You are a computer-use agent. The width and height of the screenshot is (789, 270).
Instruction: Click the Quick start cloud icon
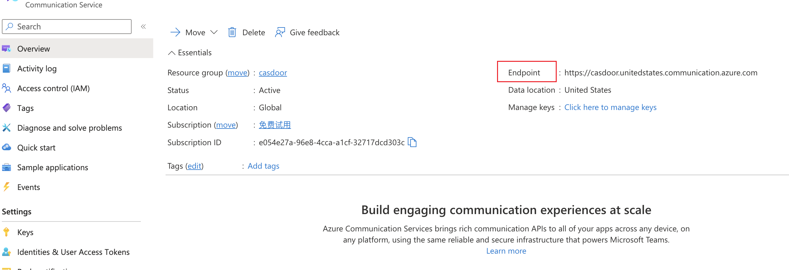pos(6,148)
